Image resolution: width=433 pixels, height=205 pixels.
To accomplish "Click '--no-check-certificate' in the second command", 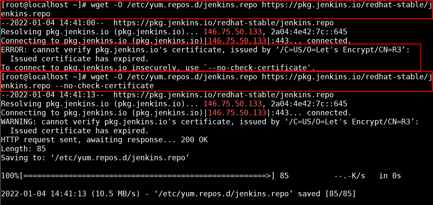I will coord(104,86).
